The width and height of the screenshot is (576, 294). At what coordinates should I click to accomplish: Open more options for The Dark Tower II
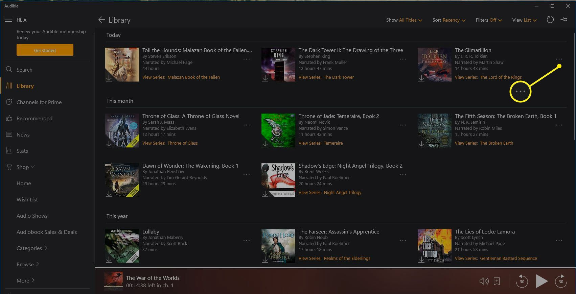[403, 59]
